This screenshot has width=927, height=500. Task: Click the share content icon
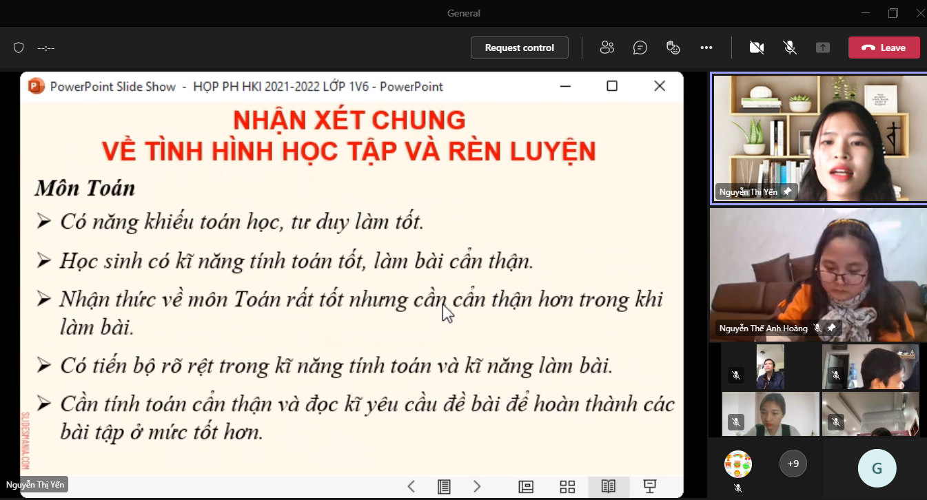pos(823,48)
